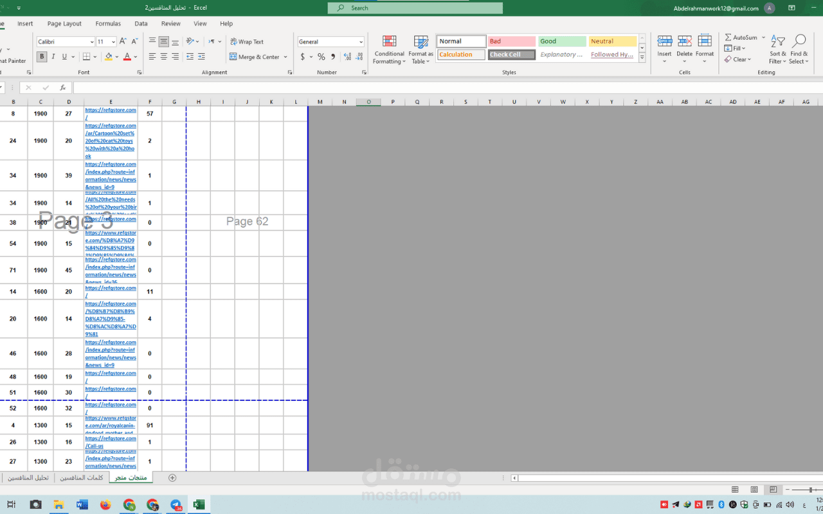Expand AutoSum dropdown arrow
Image resolution: width=823 pixels, height=514 pixels.
[x=764, y=37]
